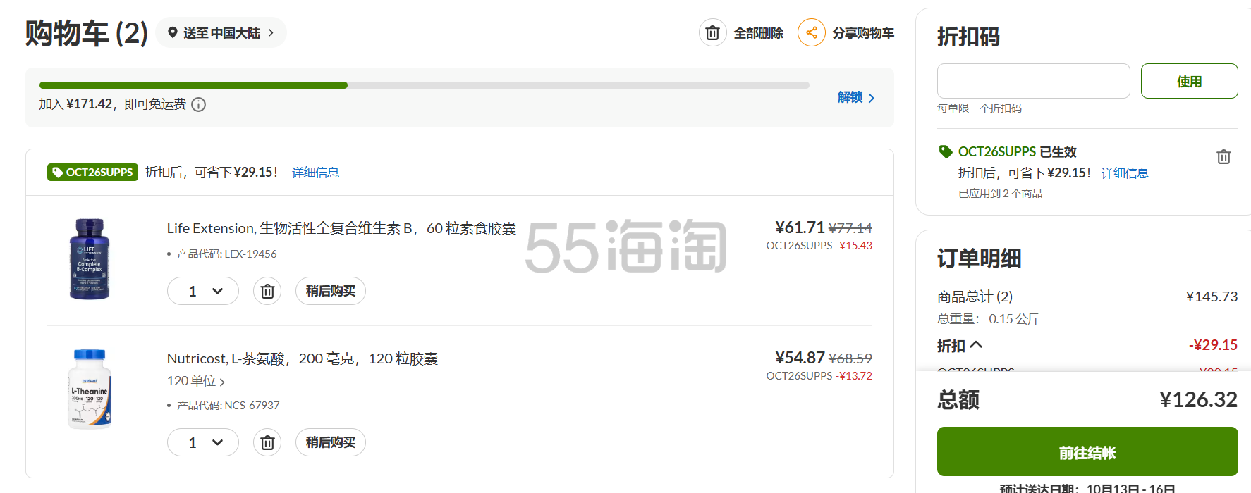
Task: Remove the applied OCT26SUPPS code with trash icon
Action: [x=1223, y=157]
